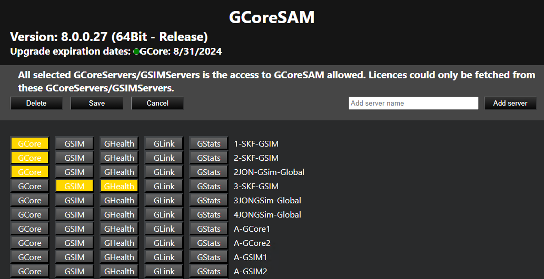
Task: Enable GSIM for 2-SKF-GSIM
Action: [x=74, y=158]
